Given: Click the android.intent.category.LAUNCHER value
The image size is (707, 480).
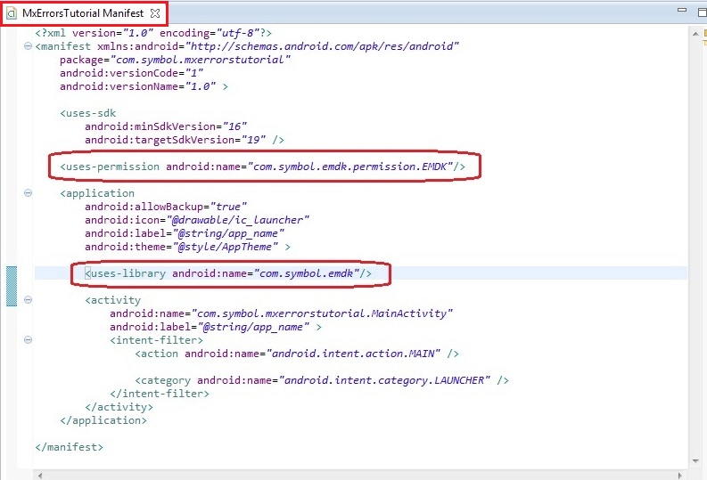Looking at the screenshot, I should click(385, 380).
